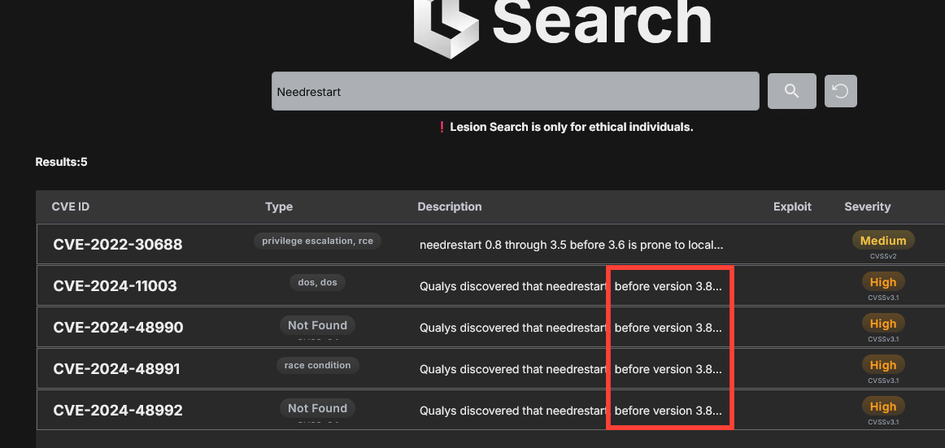Click the red exclamation warning icon
The width and height of the screenshot is (945, 448).
click(442, 127)
